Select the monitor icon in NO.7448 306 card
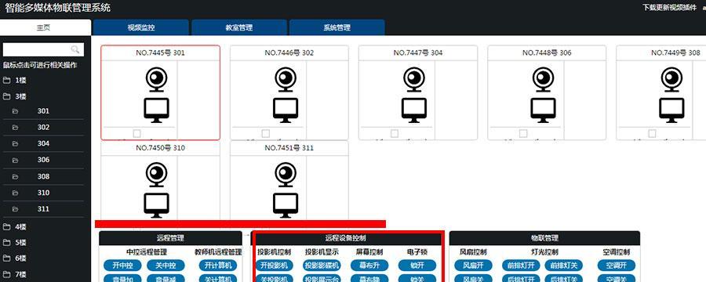This screenshot has height=282, width=706. click(543, 110)
